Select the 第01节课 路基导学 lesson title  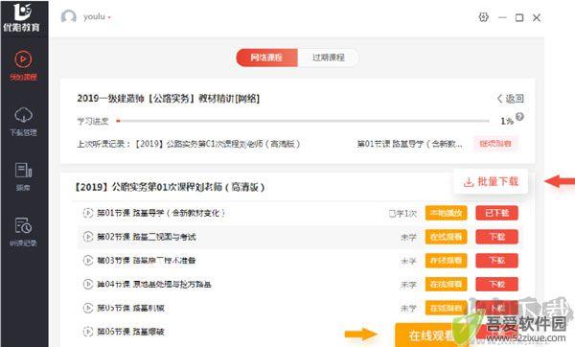tap(161, 213)
